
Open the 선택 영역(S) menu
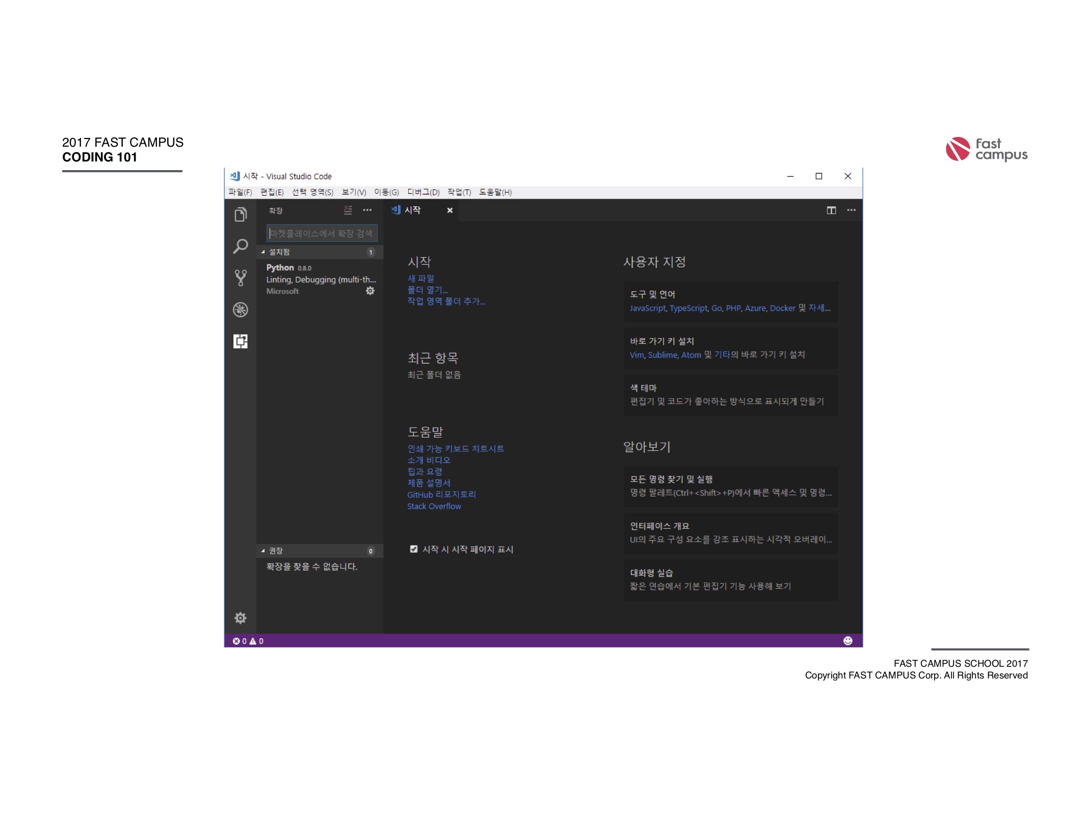313,192
